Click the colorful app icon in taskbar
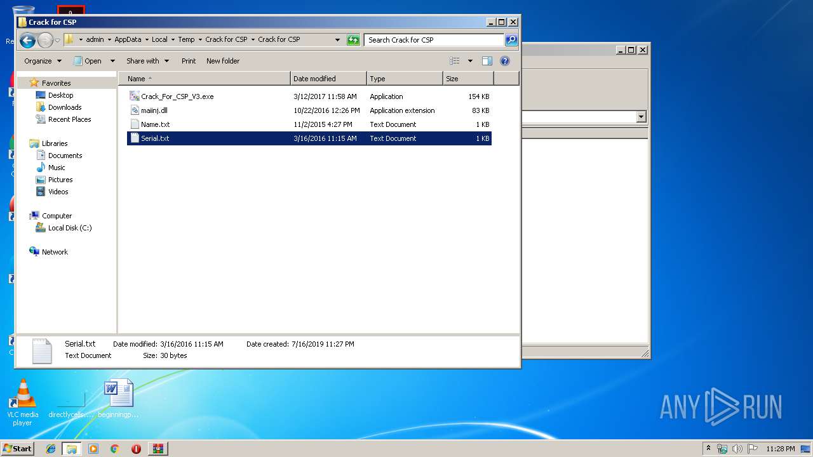 [158, 448]
